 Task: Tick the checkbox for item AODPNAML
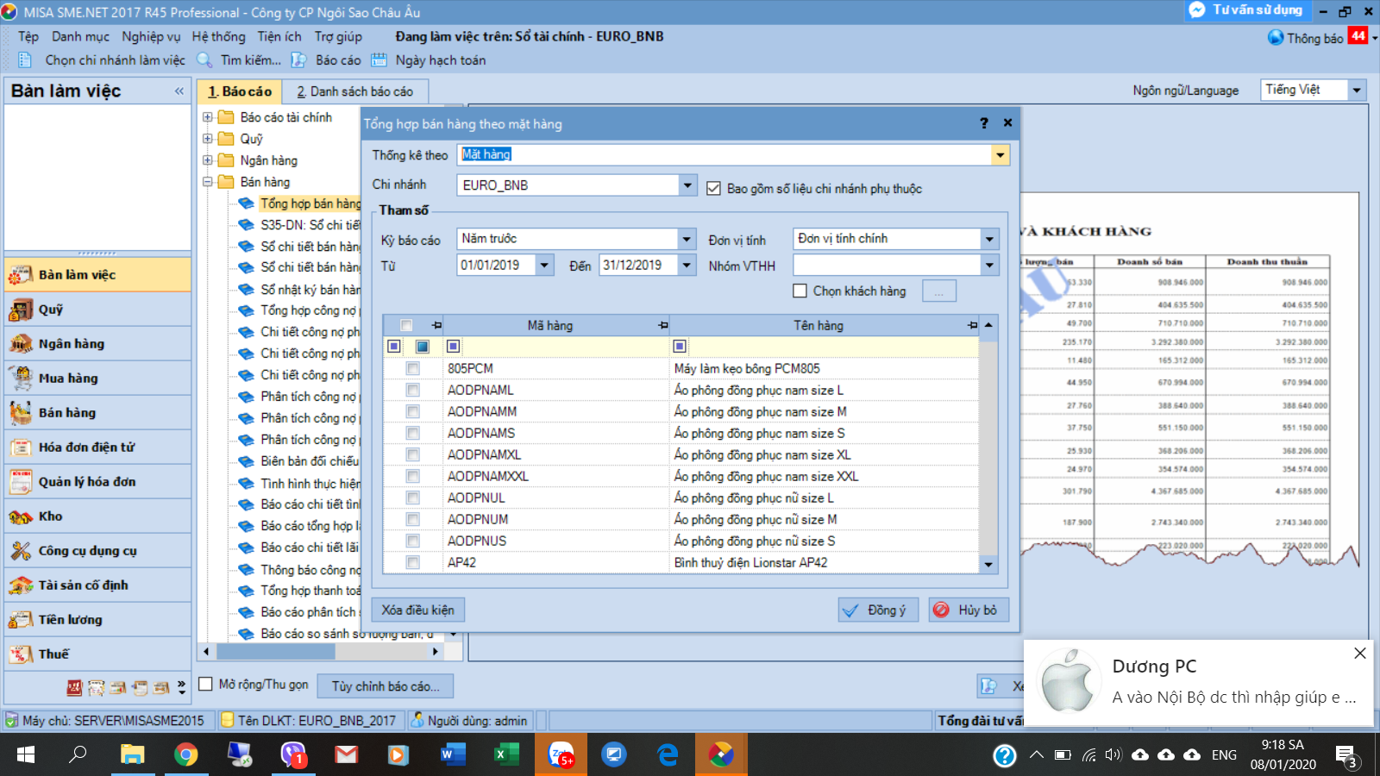tap(413, 391)
